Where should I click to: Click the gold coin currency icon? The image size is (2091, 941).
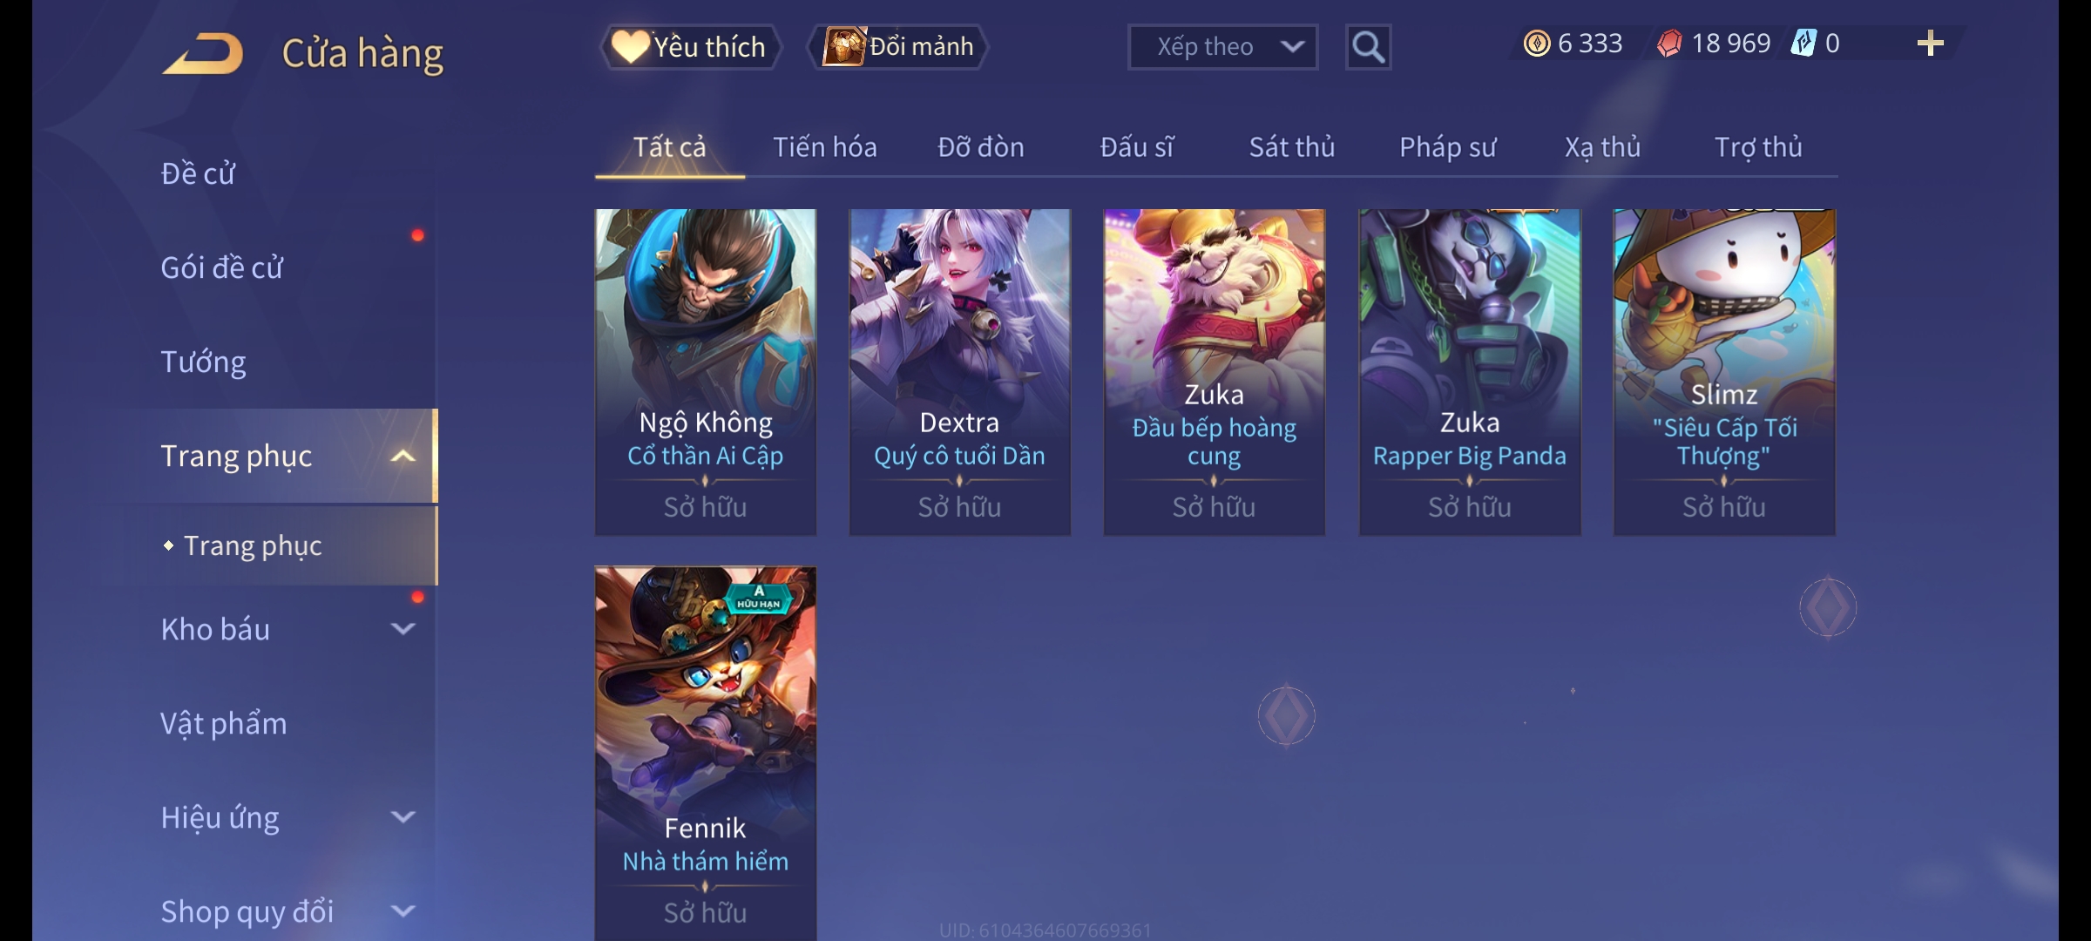1537,44
